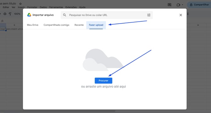Viewport: 211px width, 113px height.
Task: Select the paint format tool icon
Action: [10, 14]
